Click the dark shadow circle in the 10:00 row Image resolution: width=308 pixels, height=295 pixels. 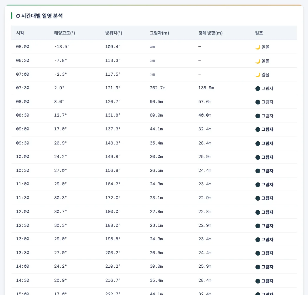coord(258,157)
